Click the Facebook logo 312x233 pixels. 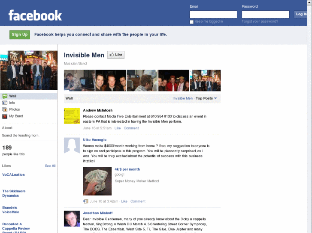35,15
